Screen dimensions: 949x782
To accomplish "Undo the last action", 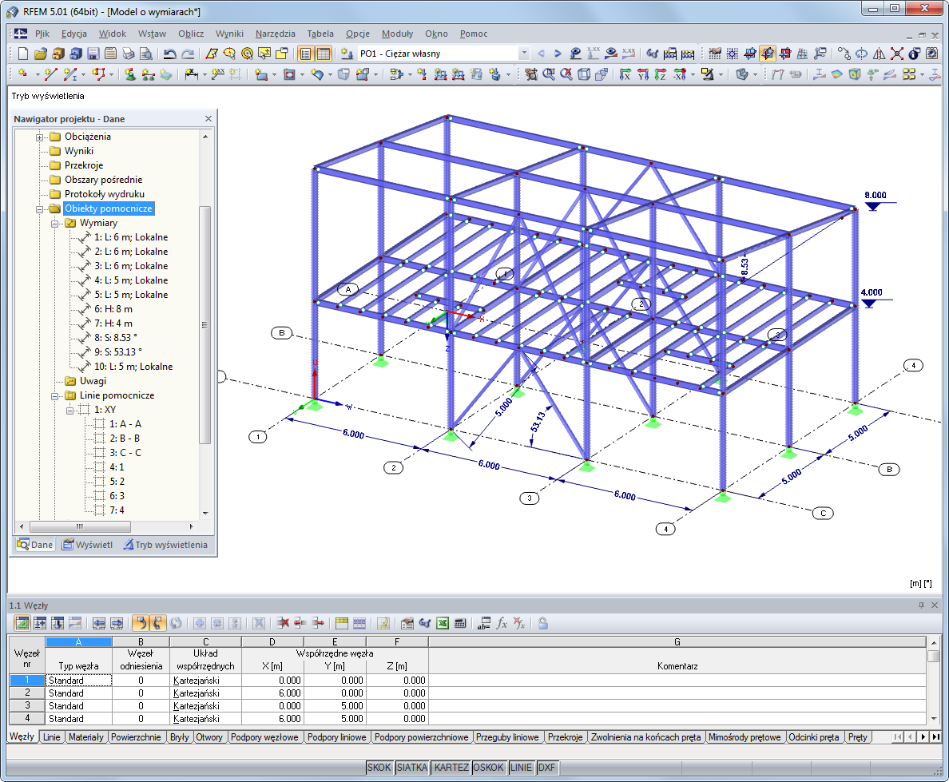I will pyautogui.click(x=170, y=54).
